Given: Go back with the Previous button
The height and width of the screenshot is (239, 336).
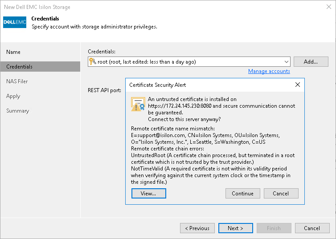Looking at the screenshot, I should (197, 228).
